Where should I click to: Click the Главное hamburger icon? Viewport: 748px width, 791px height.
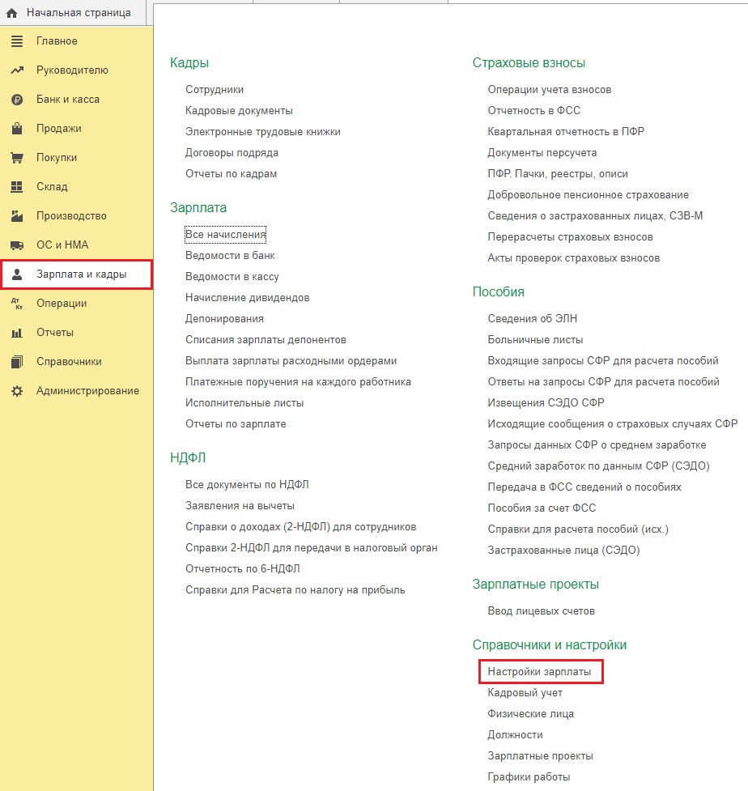[x=17, y=41]
